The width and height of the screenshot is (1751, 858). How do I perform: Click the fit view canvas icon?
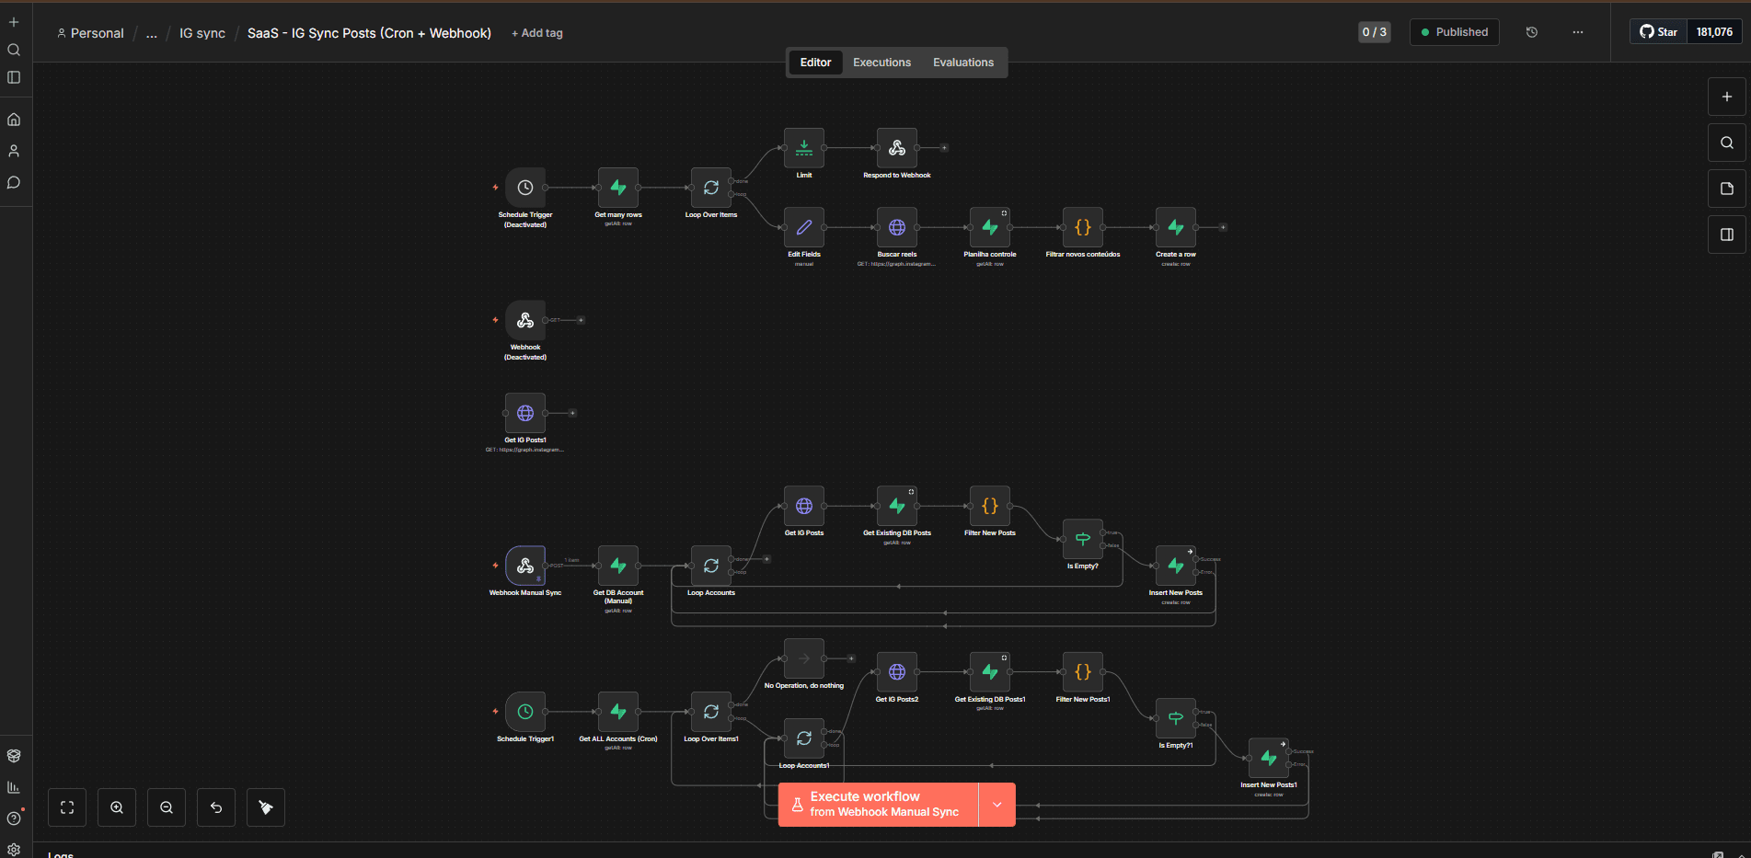[67, 807]
